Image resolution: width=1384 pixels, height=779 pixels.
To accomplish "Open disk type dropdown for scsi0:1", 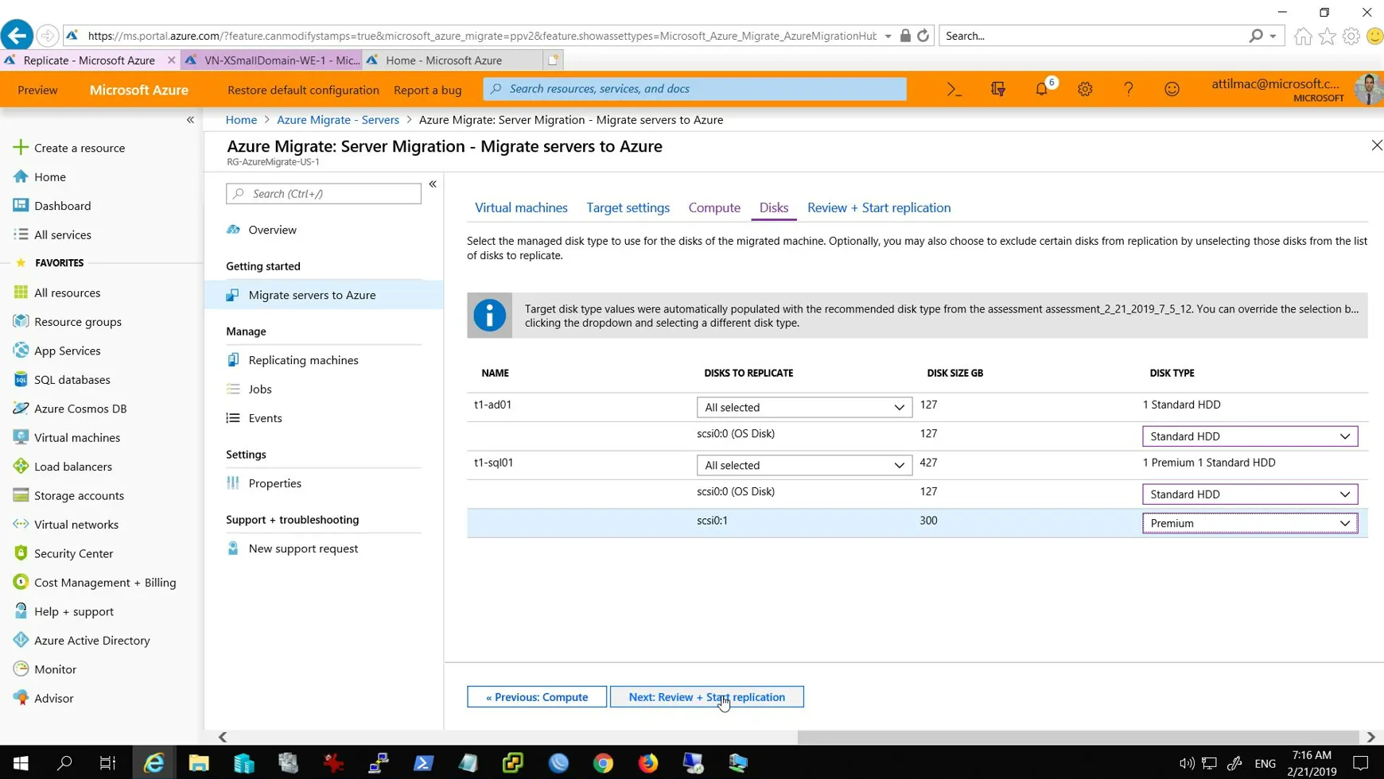I will click(x=1250, y=523).
